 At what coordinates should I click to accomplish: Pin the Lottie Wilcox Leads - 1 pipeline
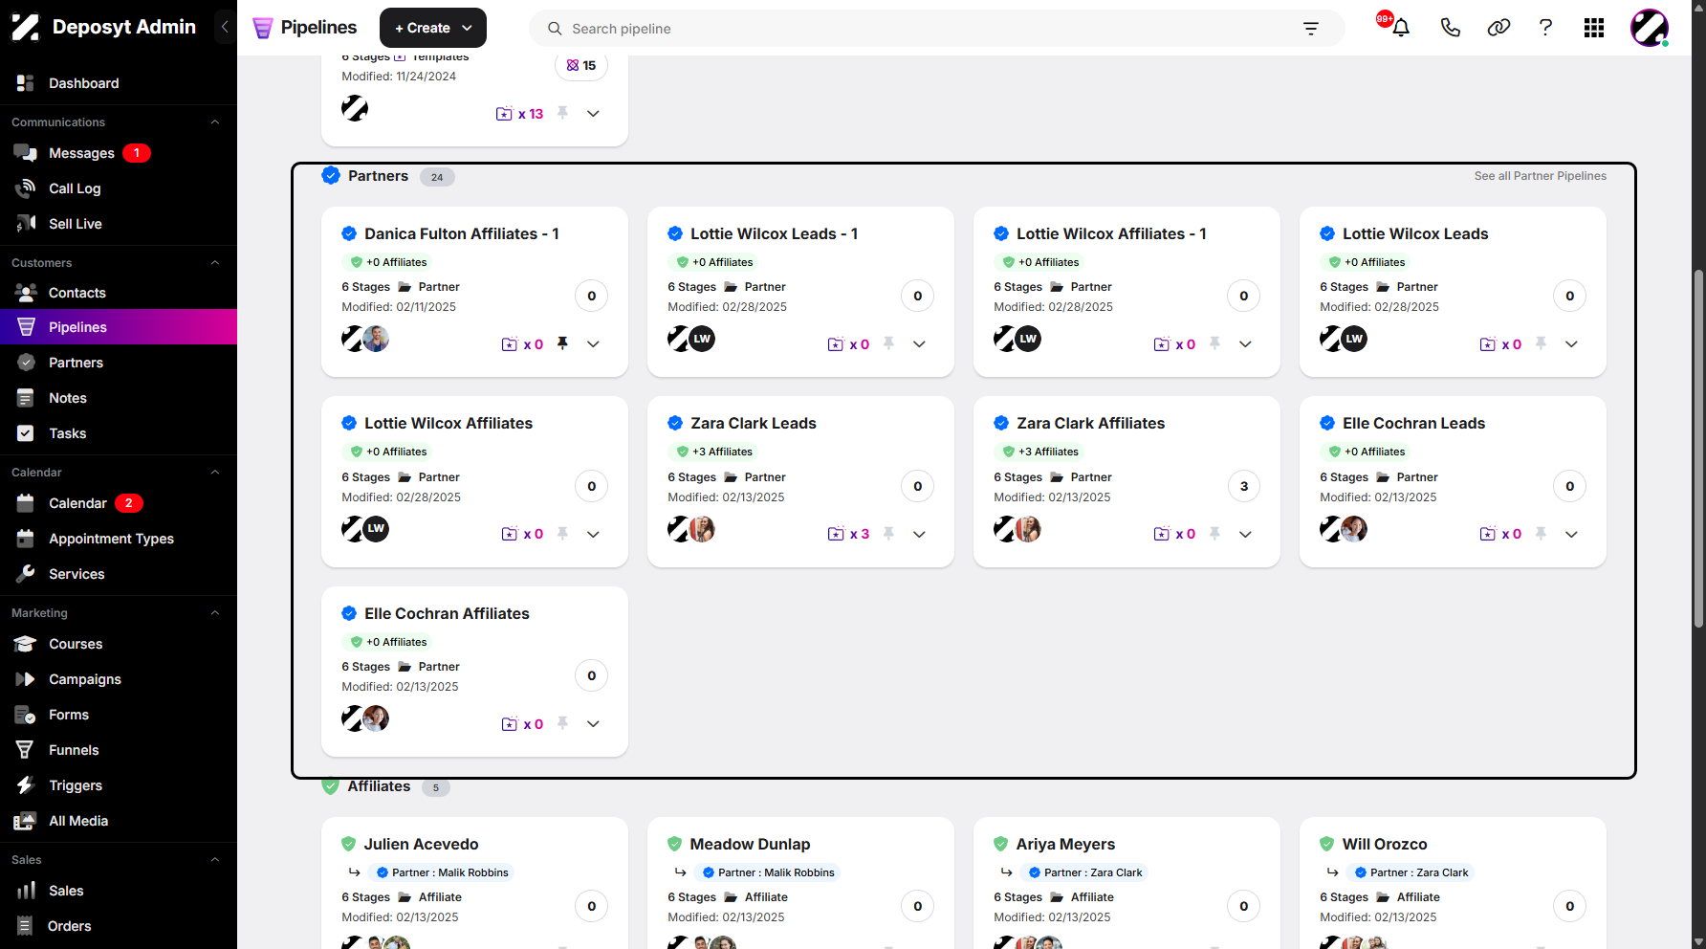coord(888,343)
